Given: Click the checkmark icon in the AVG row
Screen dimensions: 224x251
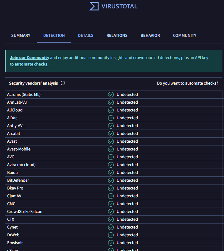Looking at the screenshot, I should (111, 157).
